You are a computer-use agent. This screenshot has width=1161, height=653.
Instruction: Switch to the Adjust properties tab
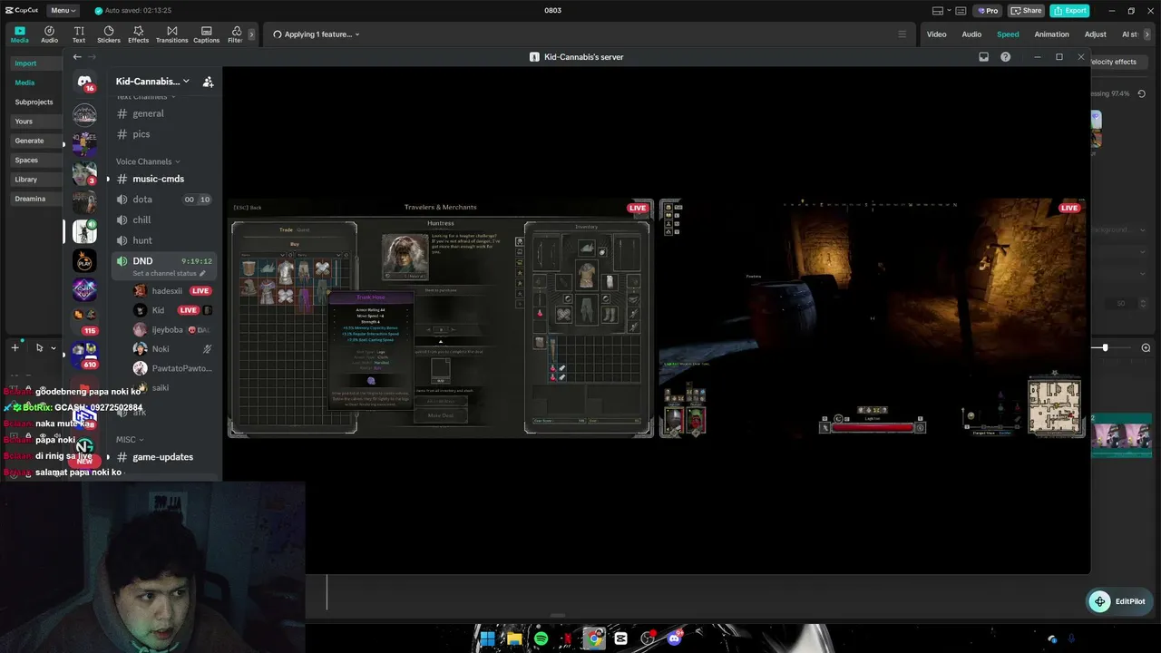tap(1096, 34)
